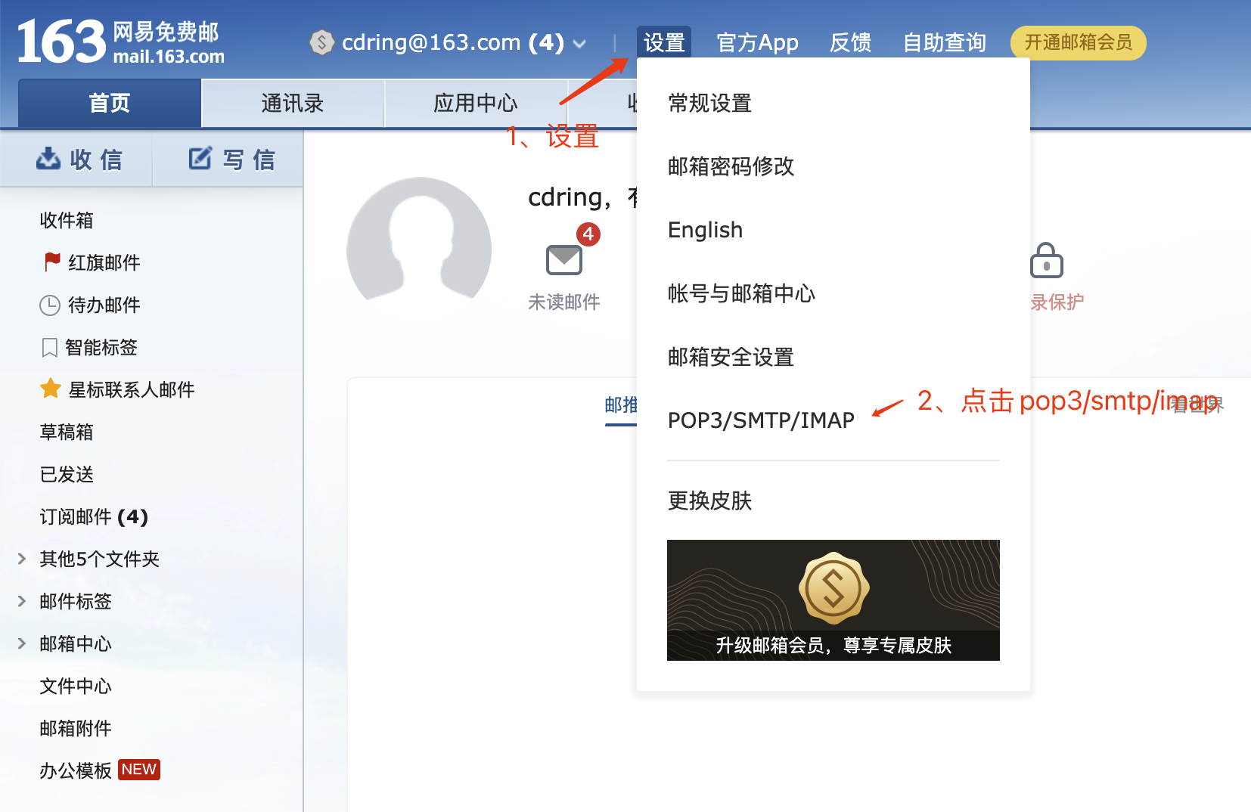Click the 智能标签 label
Screen dimensions: 1251x812
coord(101,347)
